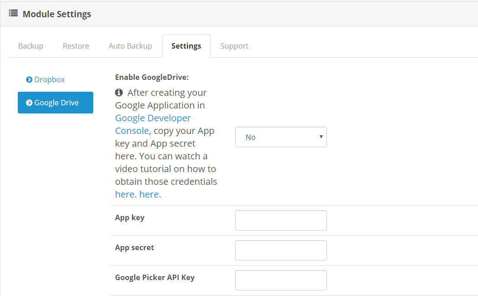Go to the Auto Backup tab

(x=130, y=46)
